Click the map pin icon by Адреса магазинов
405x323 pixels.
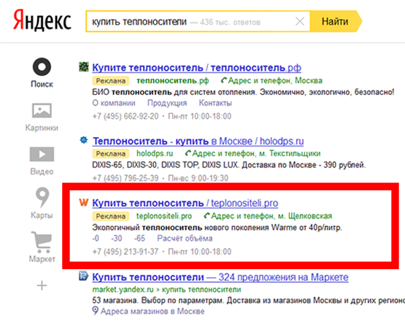(96, 311)
